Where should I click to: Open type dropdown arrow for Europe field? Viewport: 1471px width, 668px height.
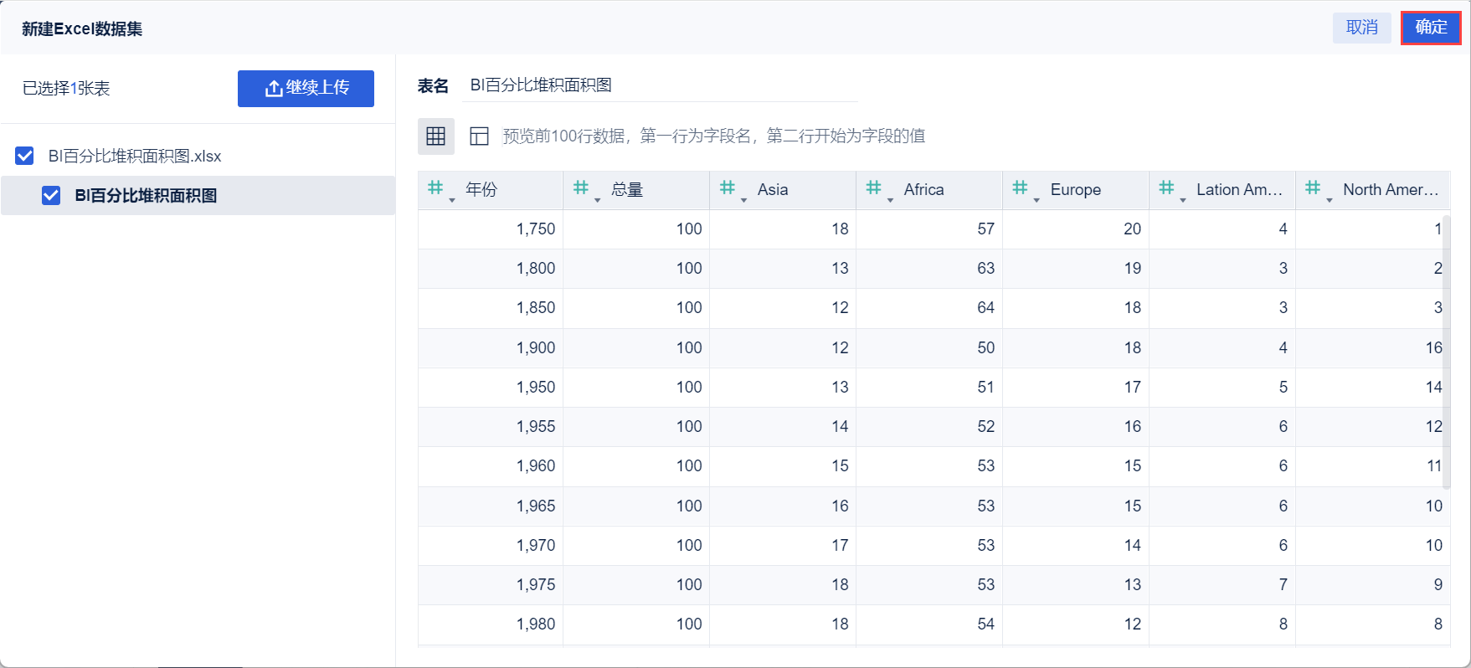1036,200
